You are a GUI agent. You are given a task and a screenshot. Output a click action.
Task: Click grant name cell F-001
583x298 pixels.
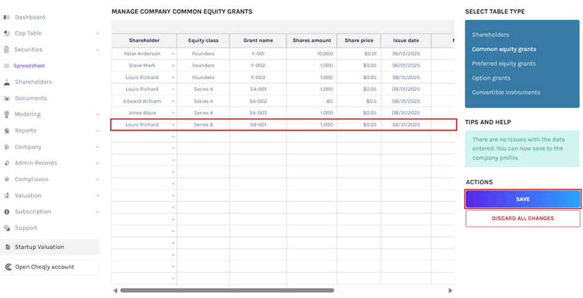tap(258, 54)
